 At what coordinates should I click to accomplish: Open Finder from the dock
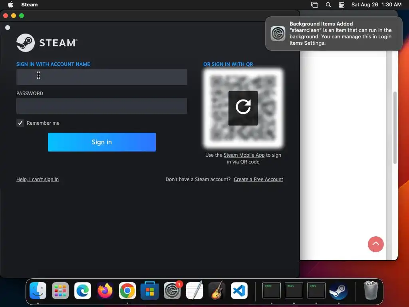coord(38,291)
